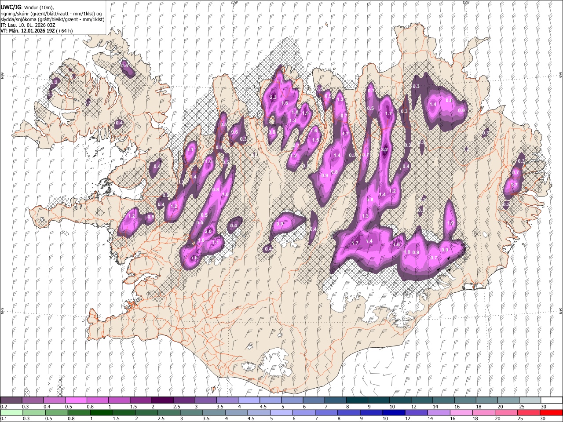Click the violet 14–16 bottom-row legend swatch
The image size is (563, 422).
pos(439,412)
